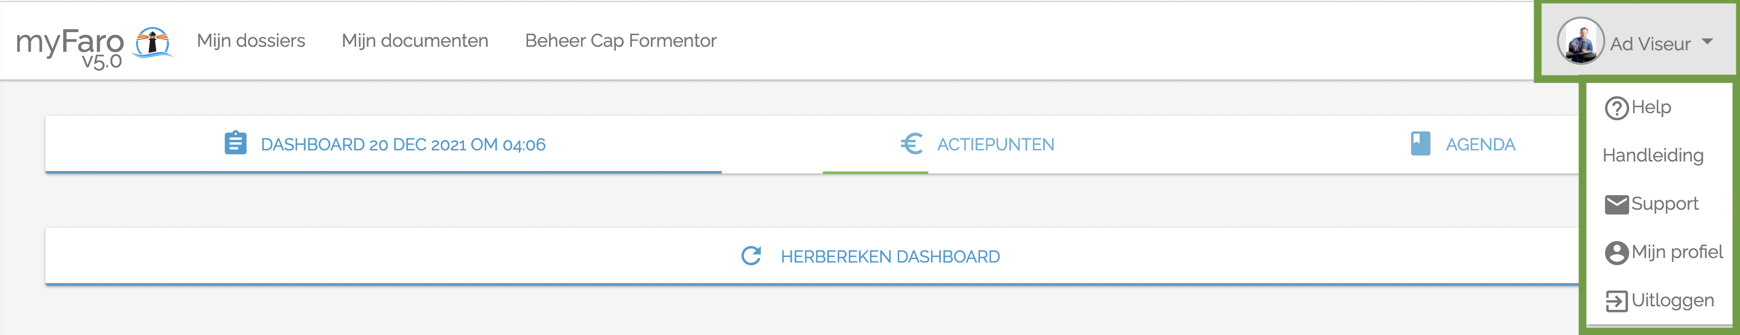
Task: Click the person icon for Mijn profiel
Action: [x=1617, y=253]
